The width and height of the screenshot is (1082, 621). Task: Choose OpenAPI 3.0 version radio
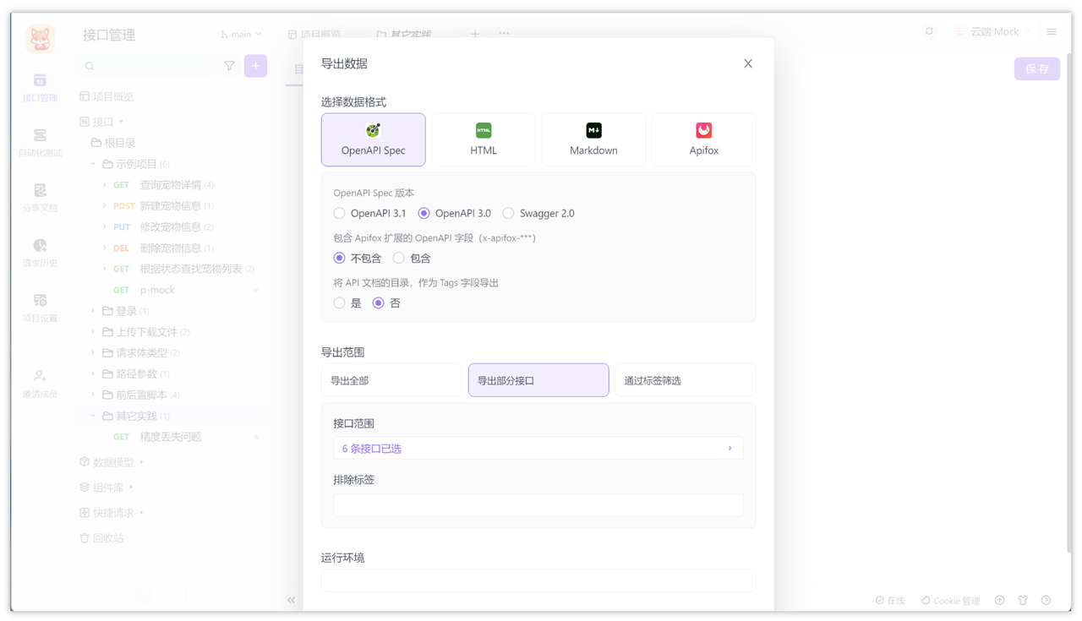tap(424, 213)
